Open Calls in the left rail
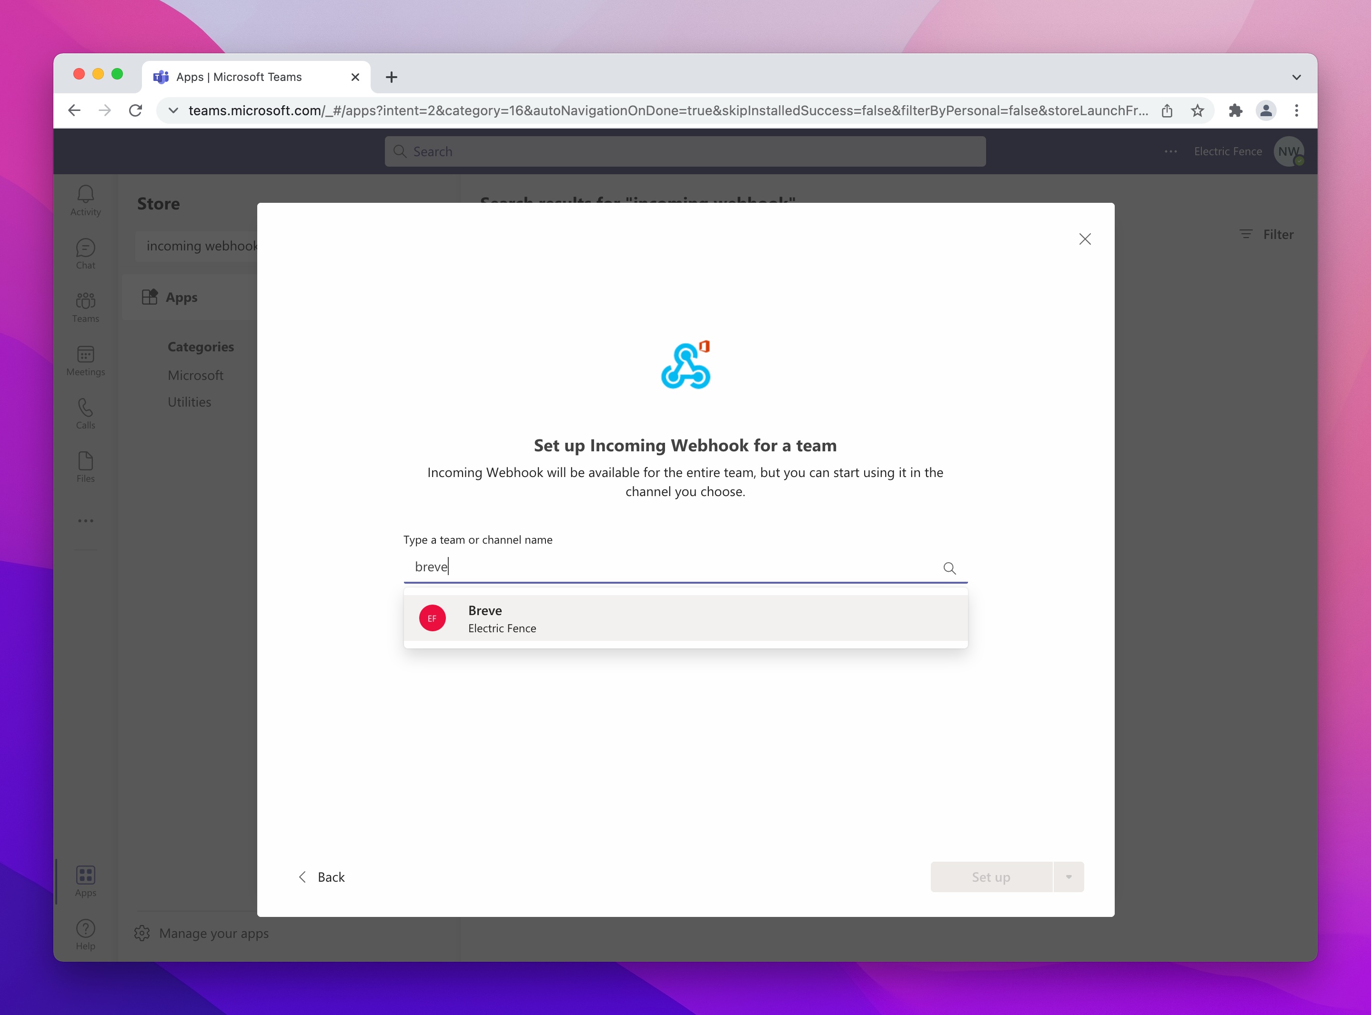Screen dimensions: 1371x1015 coord(85,414)
